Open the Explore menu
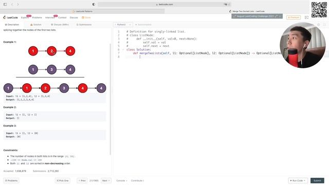Screen dimensions: 329x185 (x=25, y=17)
